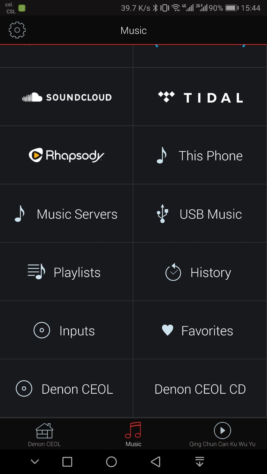Open the SoundCloud music service

(x=66, y=97)
